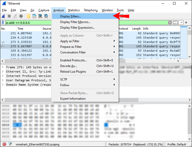This screenshot has height=147, width=192.
Task: Sort by the Time column header
Action: (29, 29)
